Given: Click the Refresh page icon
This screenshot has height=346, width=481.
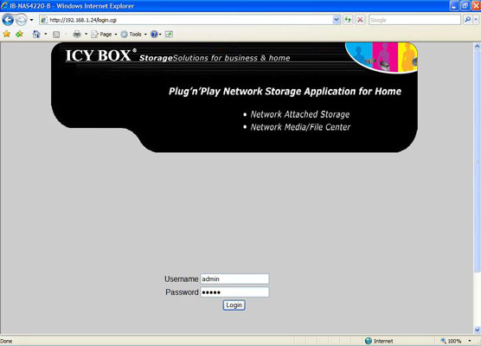Looking at the screenshot, I should [348, 20].
